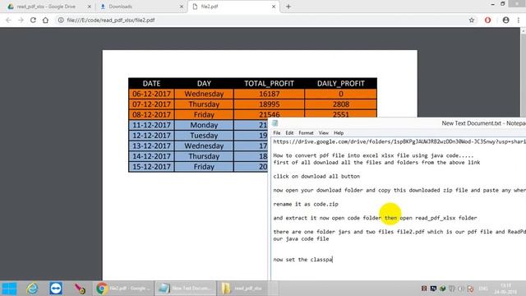Click the 07-12-2017 date cell

[151, 104]
